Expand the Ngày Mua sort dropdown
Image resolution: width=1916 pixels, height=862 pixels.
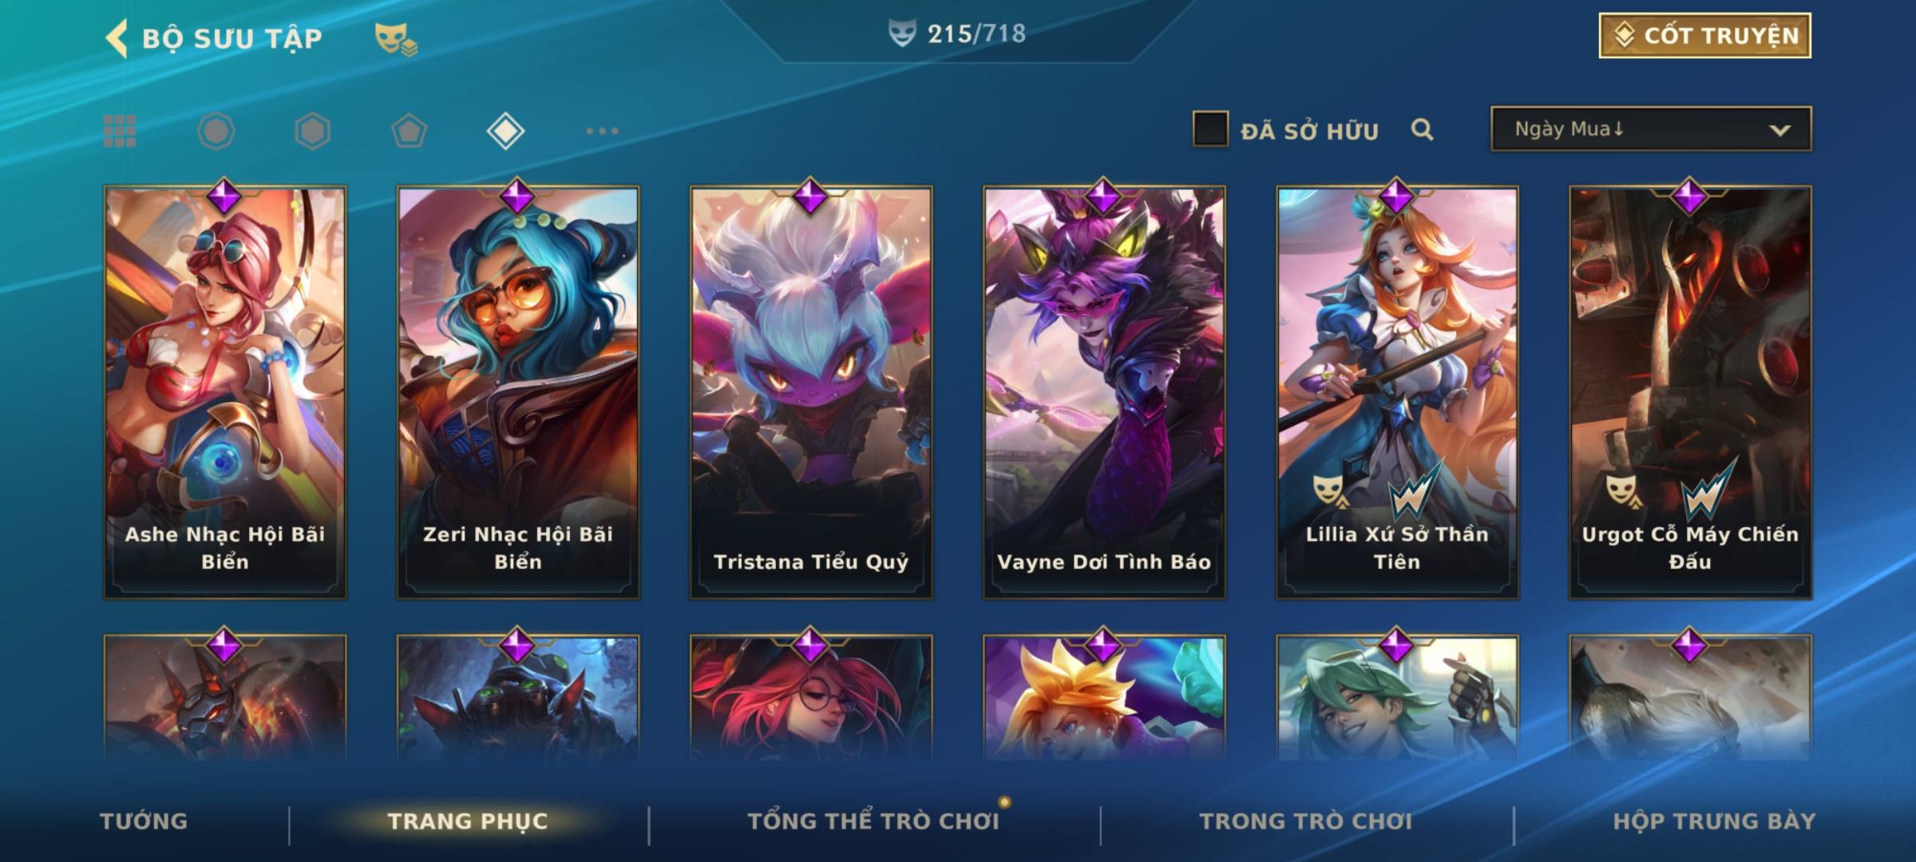[x=1651, y=129]
